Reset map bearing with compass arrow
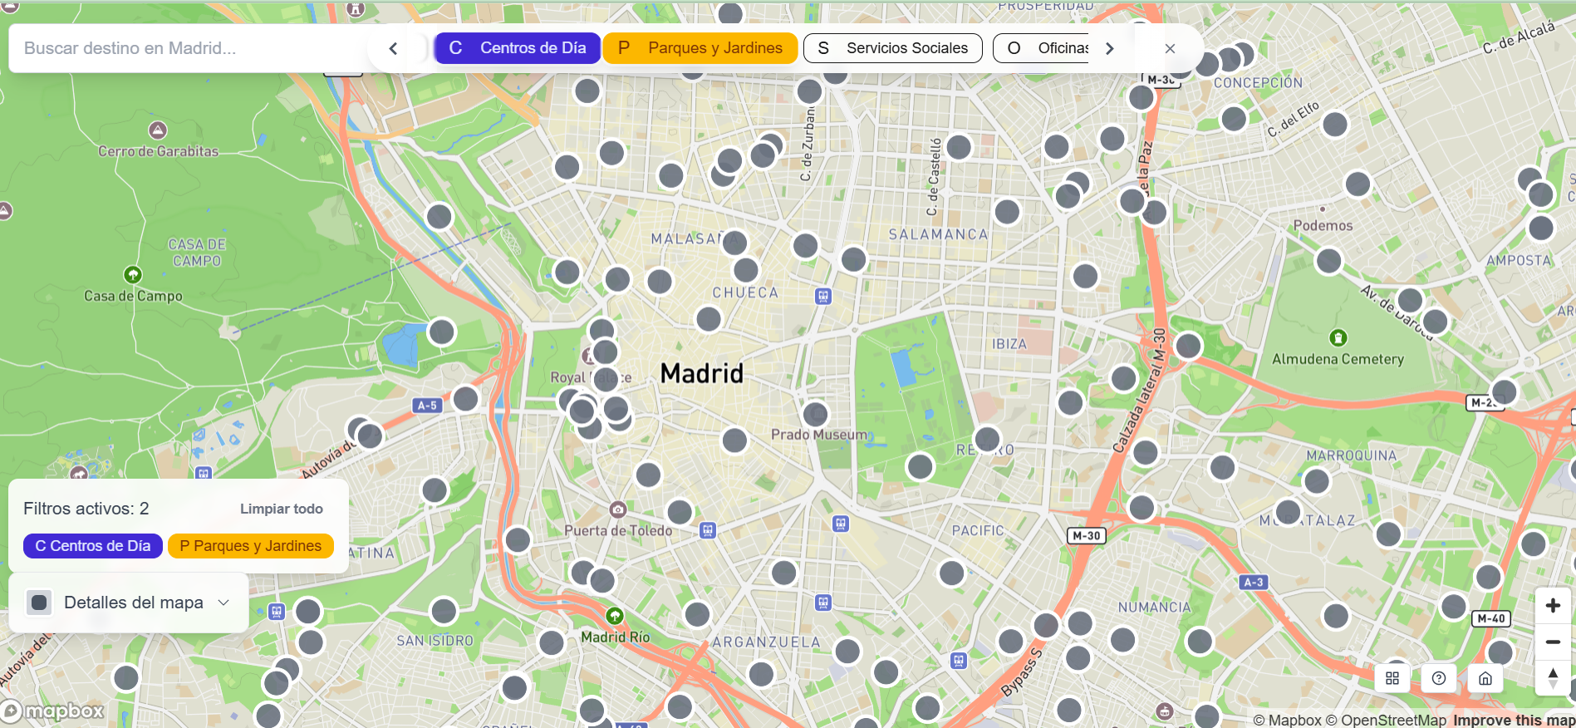 click(x=1552, y=678)
